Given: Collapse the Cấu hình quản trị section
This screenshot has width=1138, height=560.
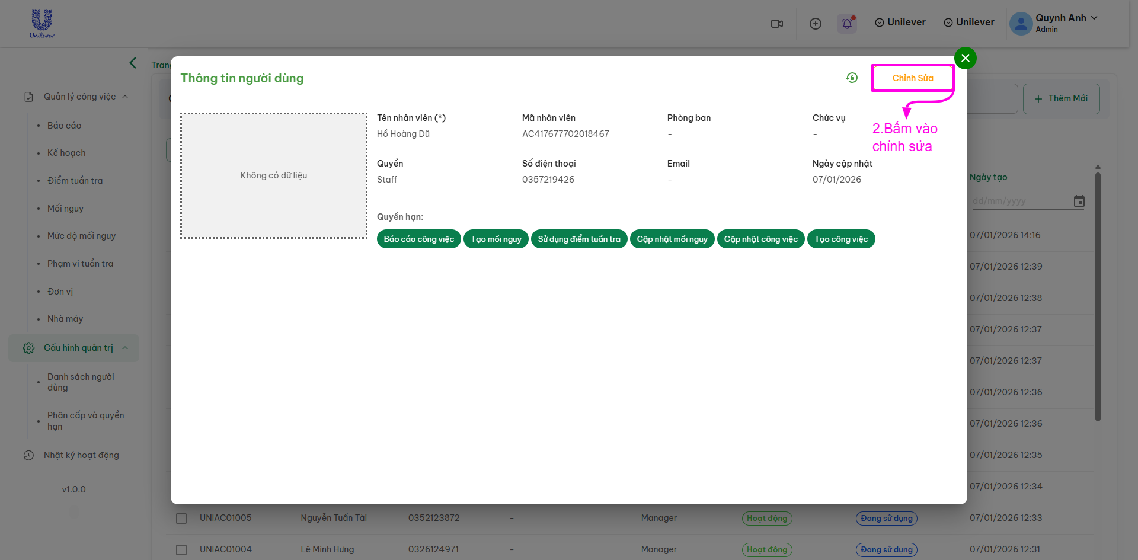Looking at the screenshot, I should pos(125,348).
